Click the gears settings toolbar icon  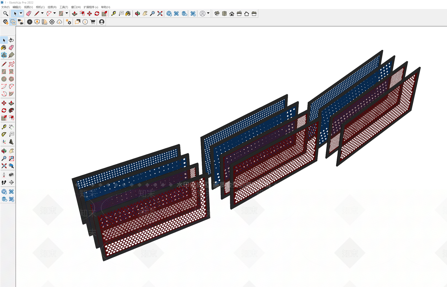click(x=68, y=22)
